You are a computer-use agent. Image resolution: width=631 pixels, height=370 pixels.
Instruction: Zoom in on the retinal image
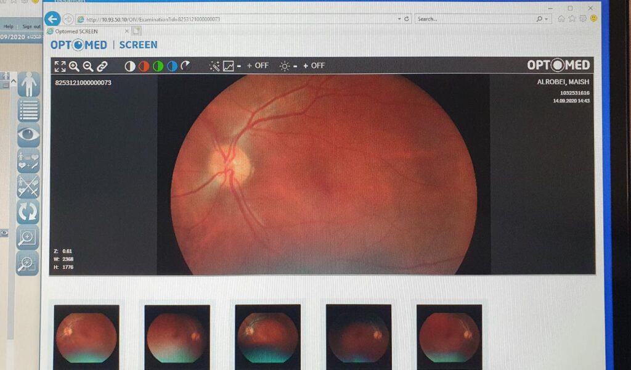point(74,66)
